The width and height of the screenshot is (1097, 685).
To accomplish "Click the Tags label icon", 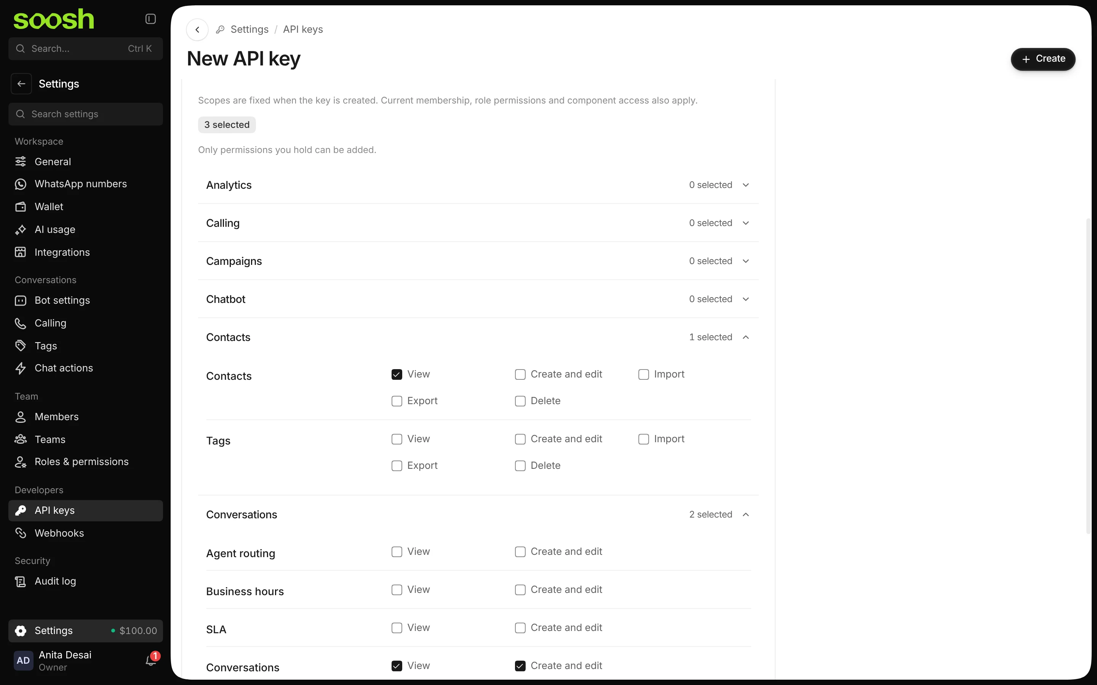I will (21, 346).
